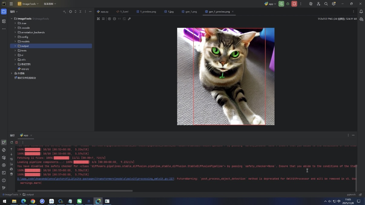Stop the running app (red square)
365x205 pixels.
[x=294, y=4]
